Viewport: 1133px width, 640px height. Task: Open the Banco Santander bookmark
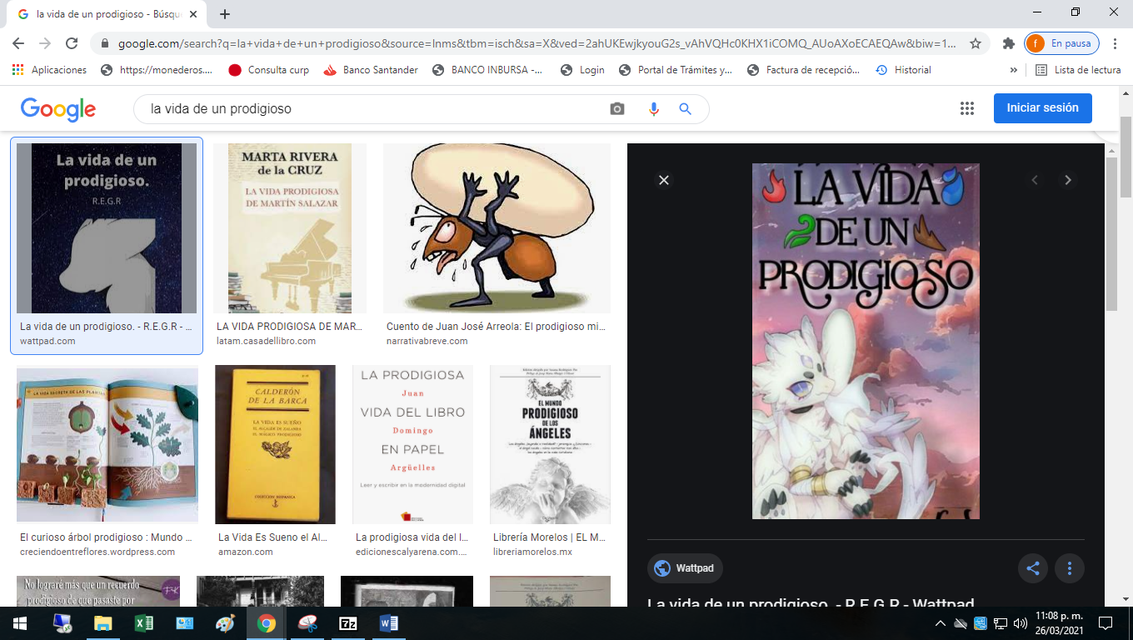tap(372, 70)
